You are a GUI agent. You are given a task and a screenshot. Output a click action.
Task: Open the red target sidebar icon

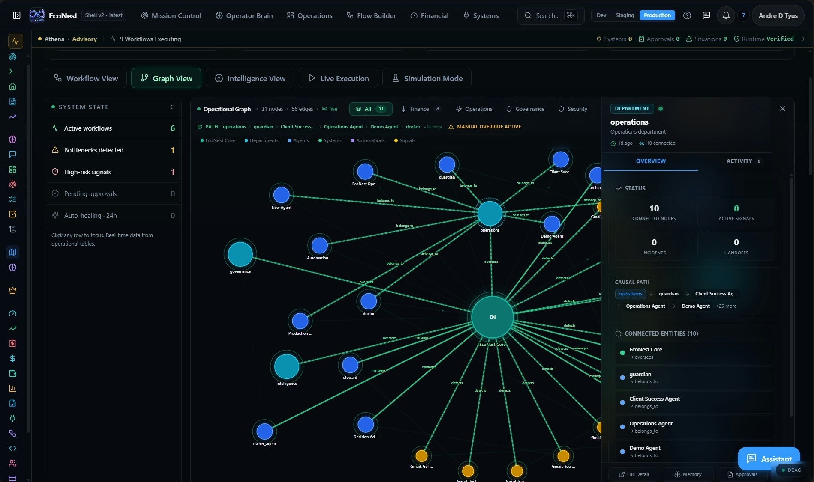pyautogui.click(x=12, y=184)
